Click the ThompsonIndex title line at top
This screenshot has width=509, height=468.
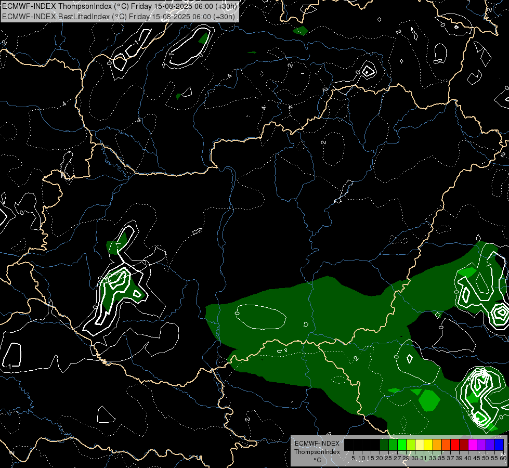click(120, 6)
